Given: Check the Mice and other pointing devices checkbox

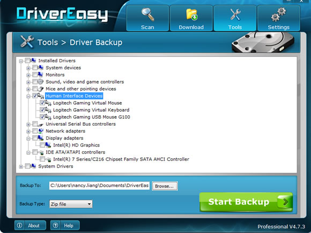Looking at the screenshot, I should click(x=35, y=89).
